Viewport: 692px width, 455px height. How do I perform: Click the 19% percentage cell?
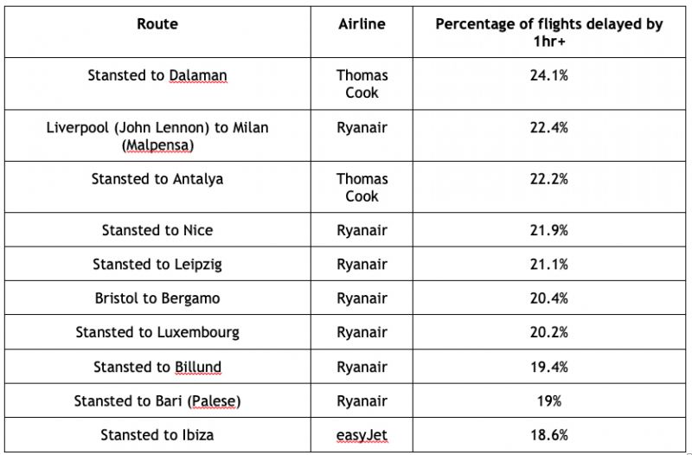[x=549, y=401]
